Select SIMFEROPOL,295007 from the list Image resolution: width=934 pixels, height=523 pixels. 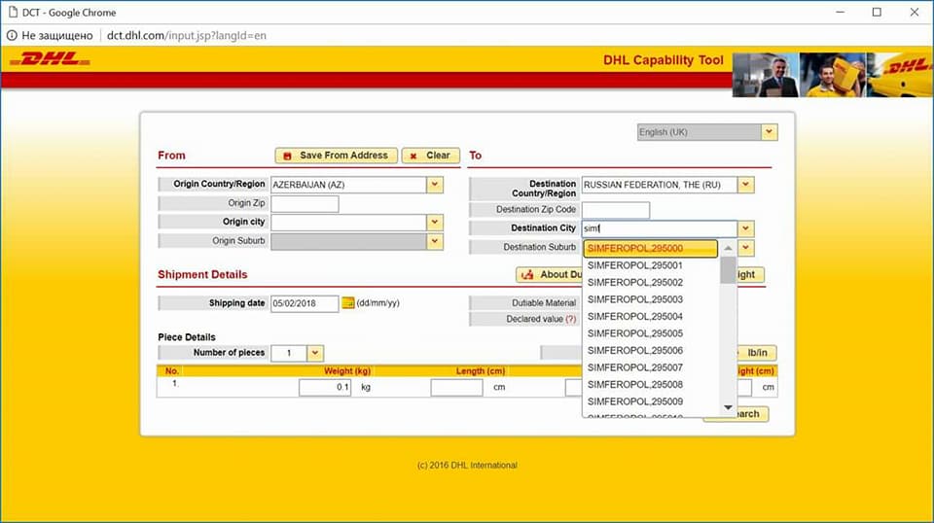tap(651, 367)
